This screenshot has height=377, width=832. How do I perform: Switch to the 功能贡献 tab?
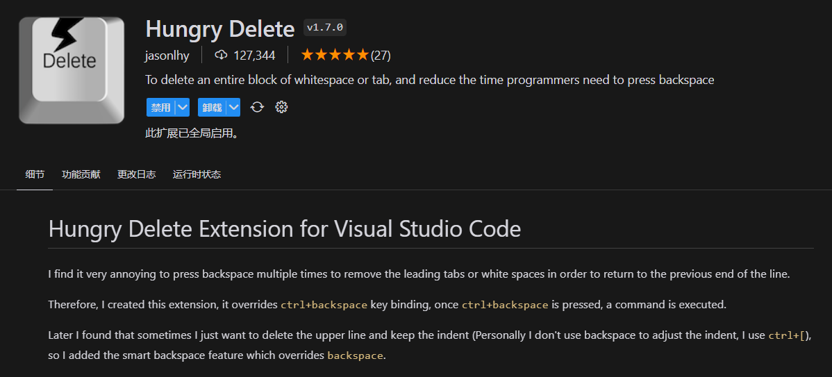81,174
